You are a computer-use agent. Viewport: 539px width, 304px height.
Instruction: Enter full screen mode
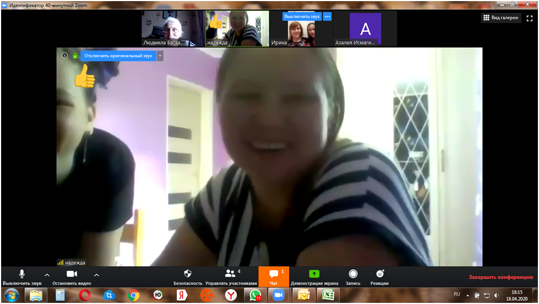click(x=529, y=18)
